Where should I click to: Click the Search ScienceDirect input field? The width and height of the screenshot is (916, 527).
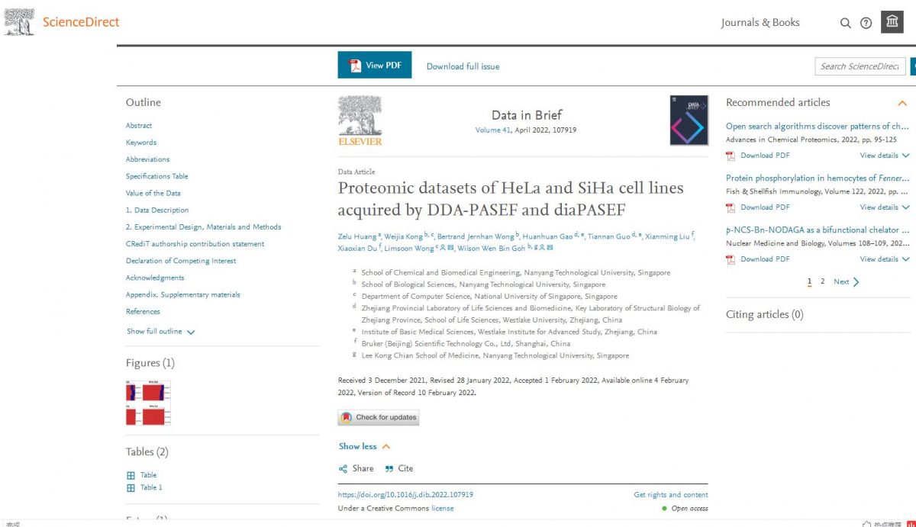[860, 66]
